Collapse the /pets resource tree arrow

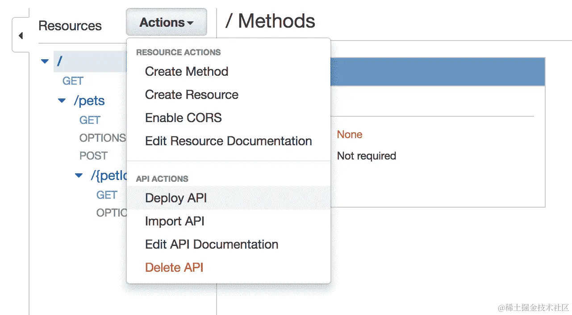click(x=62, y=101)
